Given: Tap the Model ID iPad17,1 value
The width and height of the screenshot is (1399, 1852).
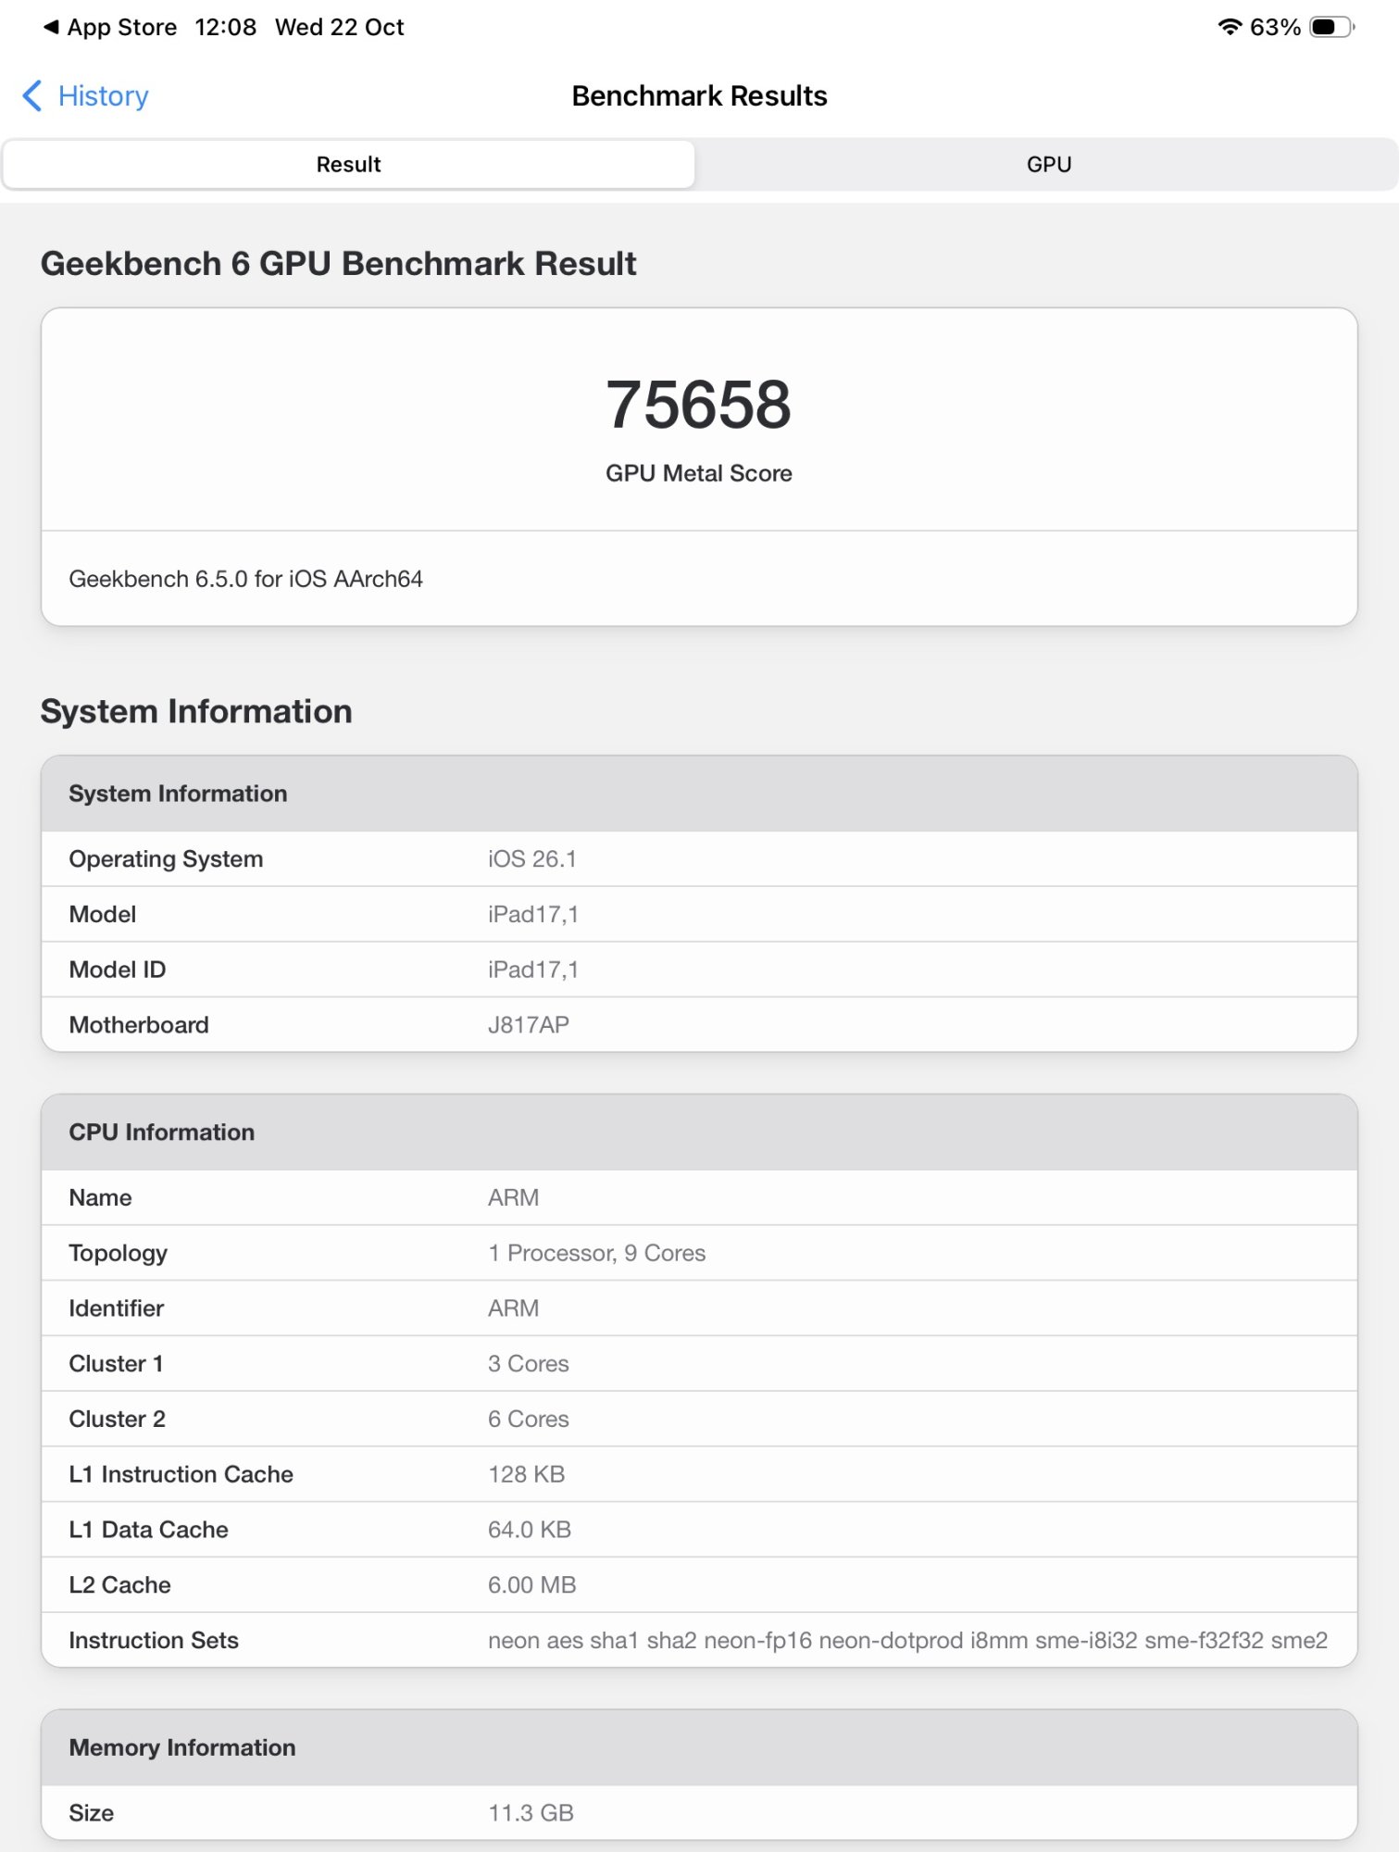Looking at the screenshot, I should pos(533,970).
